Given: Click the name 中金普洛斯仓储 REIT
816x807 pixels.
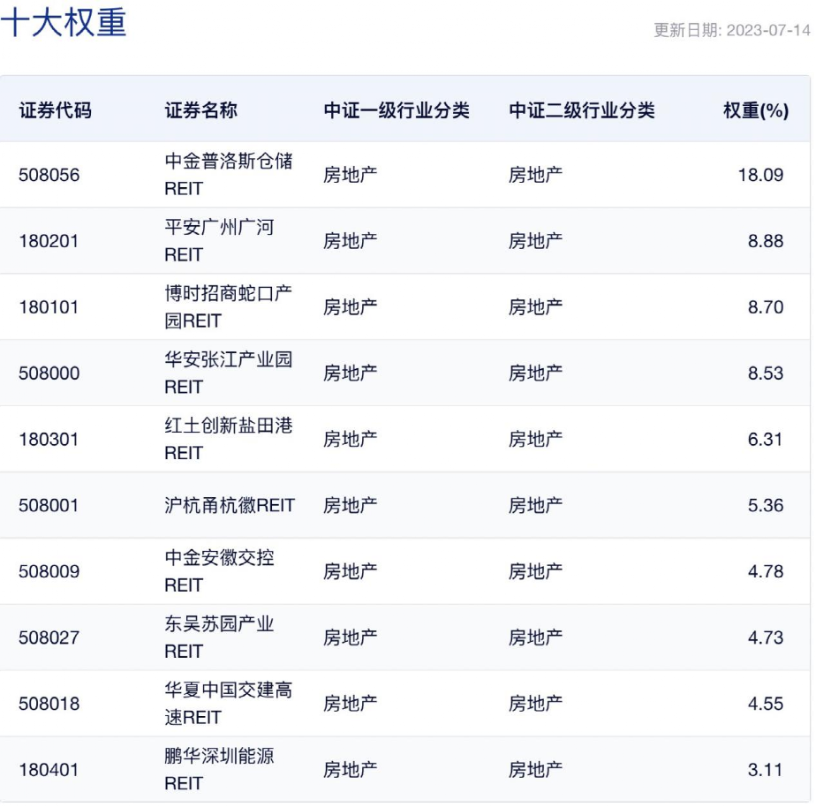Looking at the screenshot, I should click(229, 175).
